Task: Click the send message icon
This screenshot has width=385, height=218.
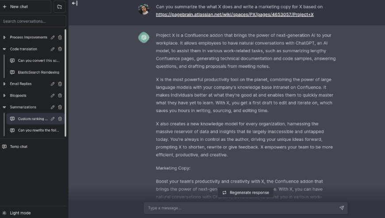Action: pos(342,208)
